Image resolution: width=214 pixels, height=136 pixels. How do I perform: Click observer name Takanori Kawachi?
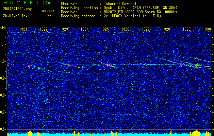[120, 4]
